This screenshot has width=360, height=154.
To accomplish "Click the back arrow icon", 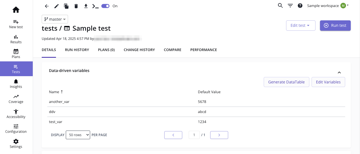I will pos(47,6).
